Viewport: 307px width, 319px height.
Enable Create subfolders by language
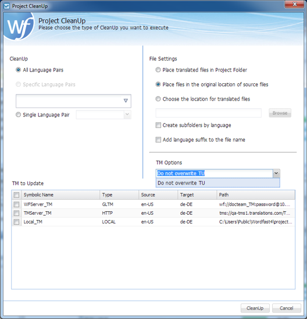(158, 125)
